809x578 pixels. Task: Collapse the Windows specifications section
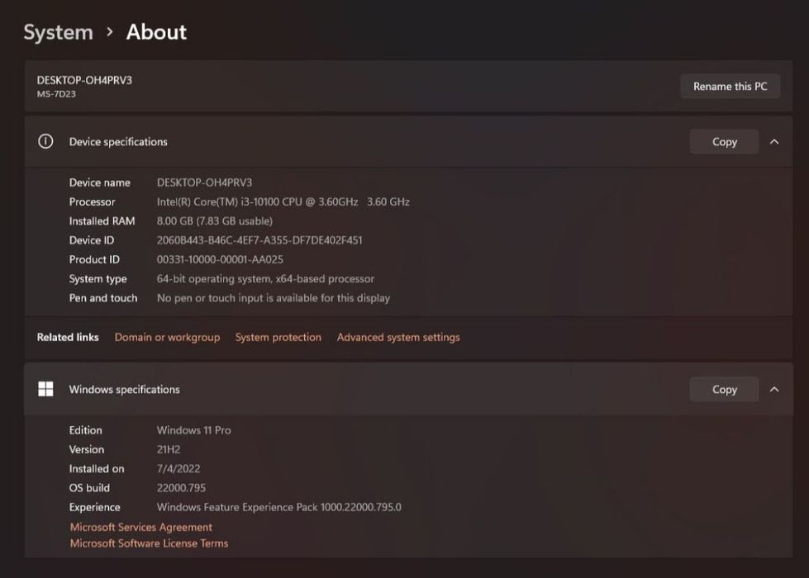[x=774, y=389]
